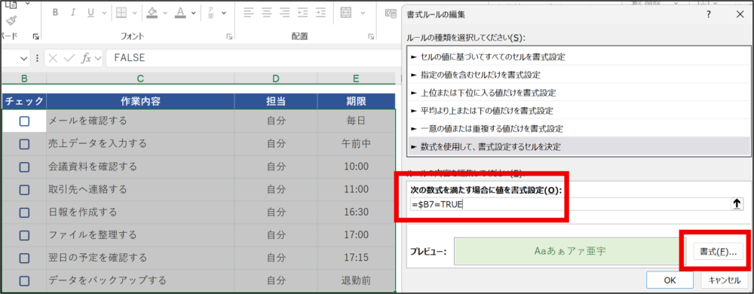Screen dimensions: 754x294
Task: Confirm the rule with OK
Action: coord(670,280)
